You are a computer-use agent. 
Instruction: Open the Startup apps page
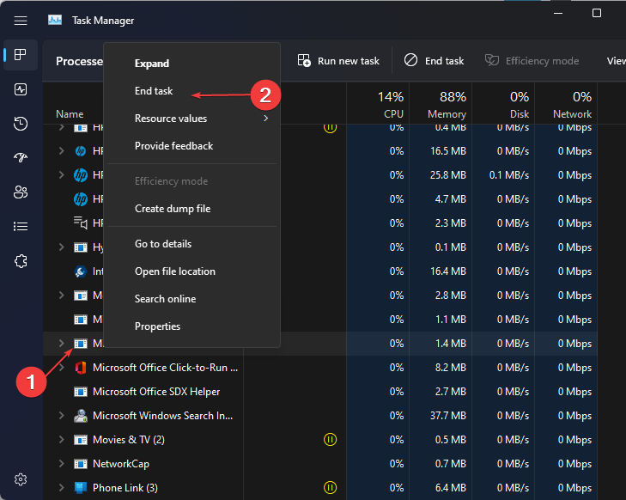click(21, 158)
